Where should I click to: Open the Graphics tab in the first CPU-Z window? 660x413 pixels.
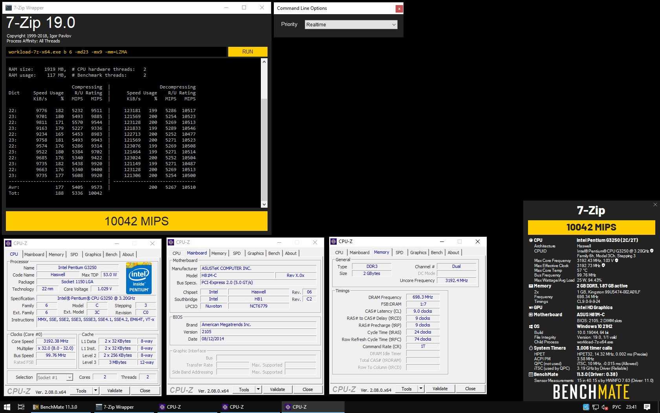[x=93, y=254]
